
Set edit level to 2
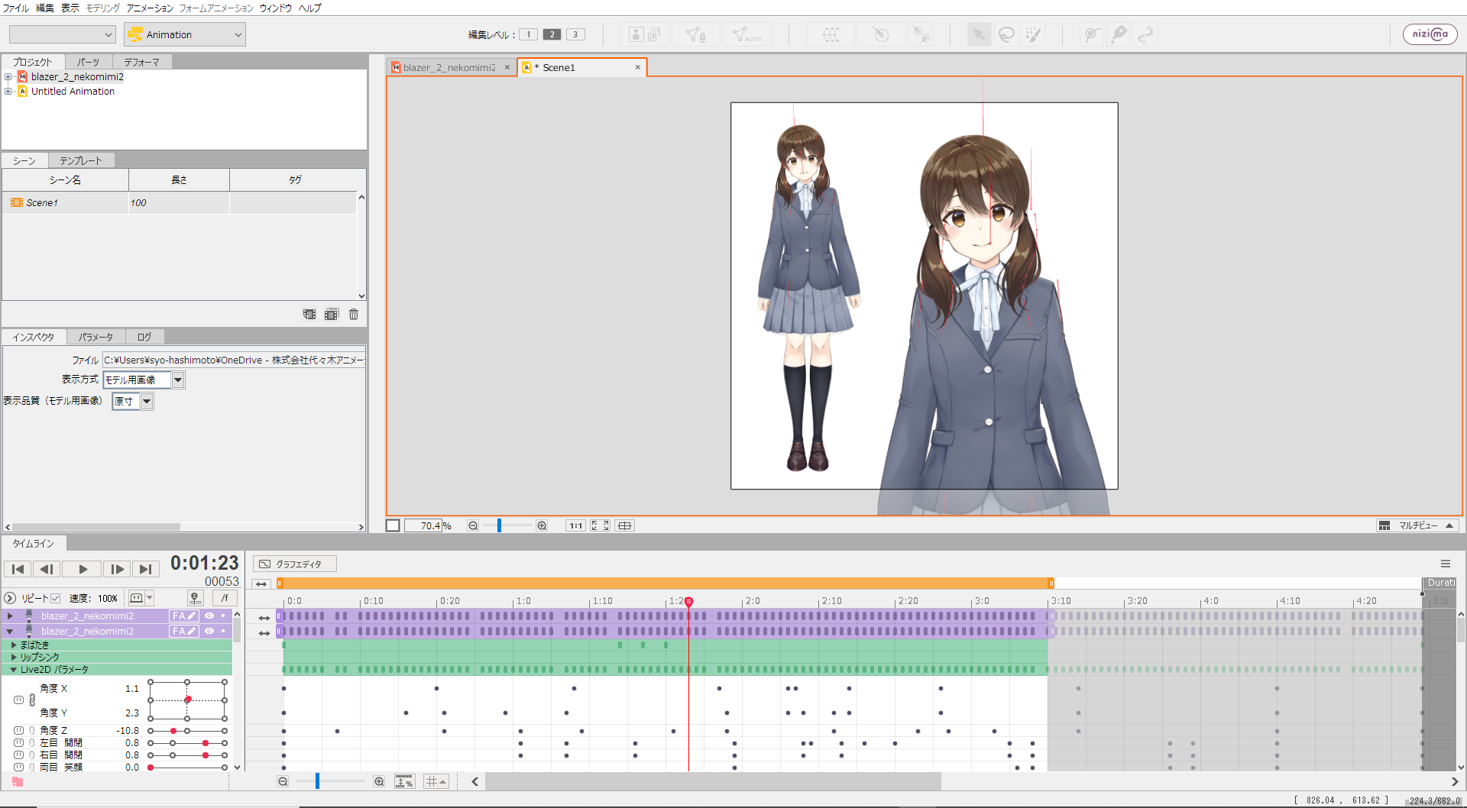pyautogui.click(x=552, y=34)
